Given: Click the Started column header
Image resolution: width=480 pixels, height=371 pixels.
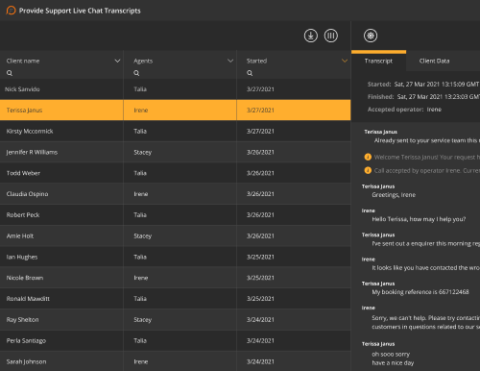Looking at the screenshot, I should coord(256,61).
